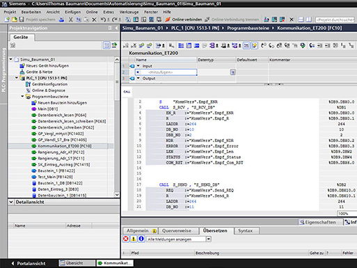
Task: Select Test_Main [FB1420] block
Action: pos(55,177)
